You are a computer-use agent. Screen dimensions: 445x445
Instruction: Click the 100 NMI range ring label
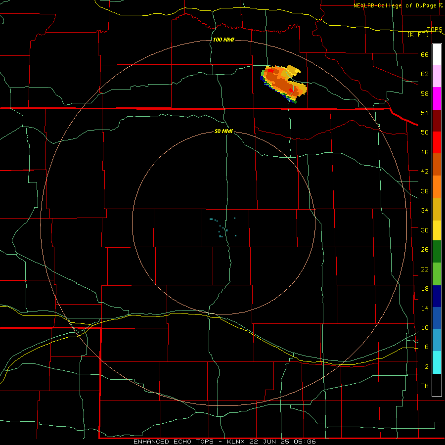pos(223,40)
